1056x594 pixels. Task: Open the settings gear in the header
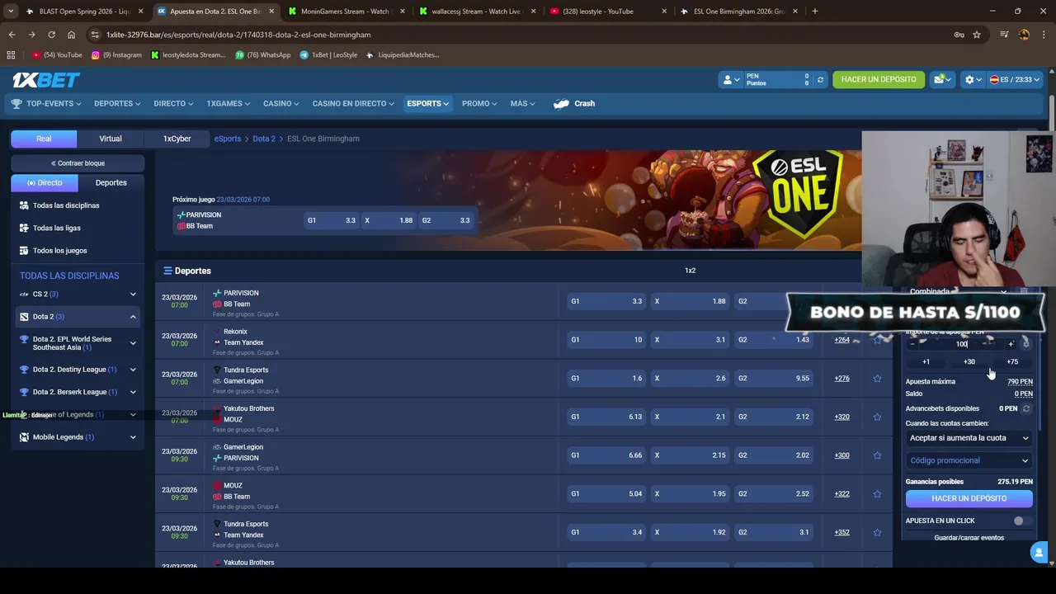coord(973,79)
